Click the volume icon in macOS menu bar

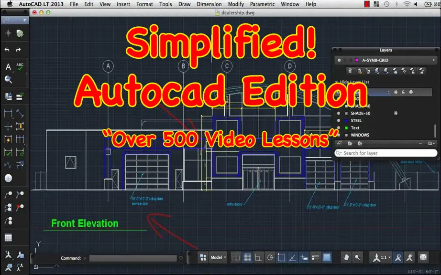coord(416,4)
